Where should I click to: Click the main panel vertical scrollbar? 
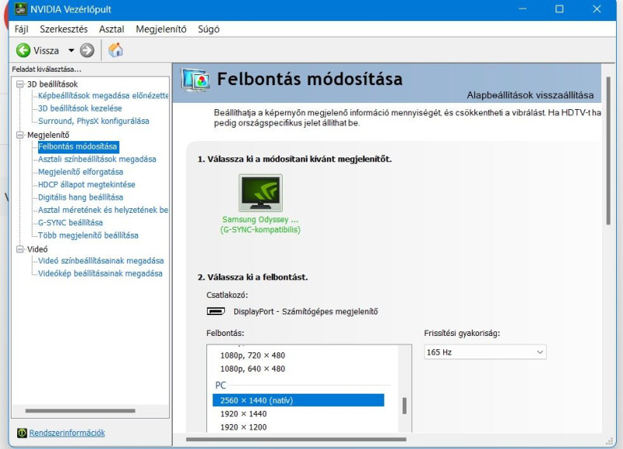pos(608,151)
